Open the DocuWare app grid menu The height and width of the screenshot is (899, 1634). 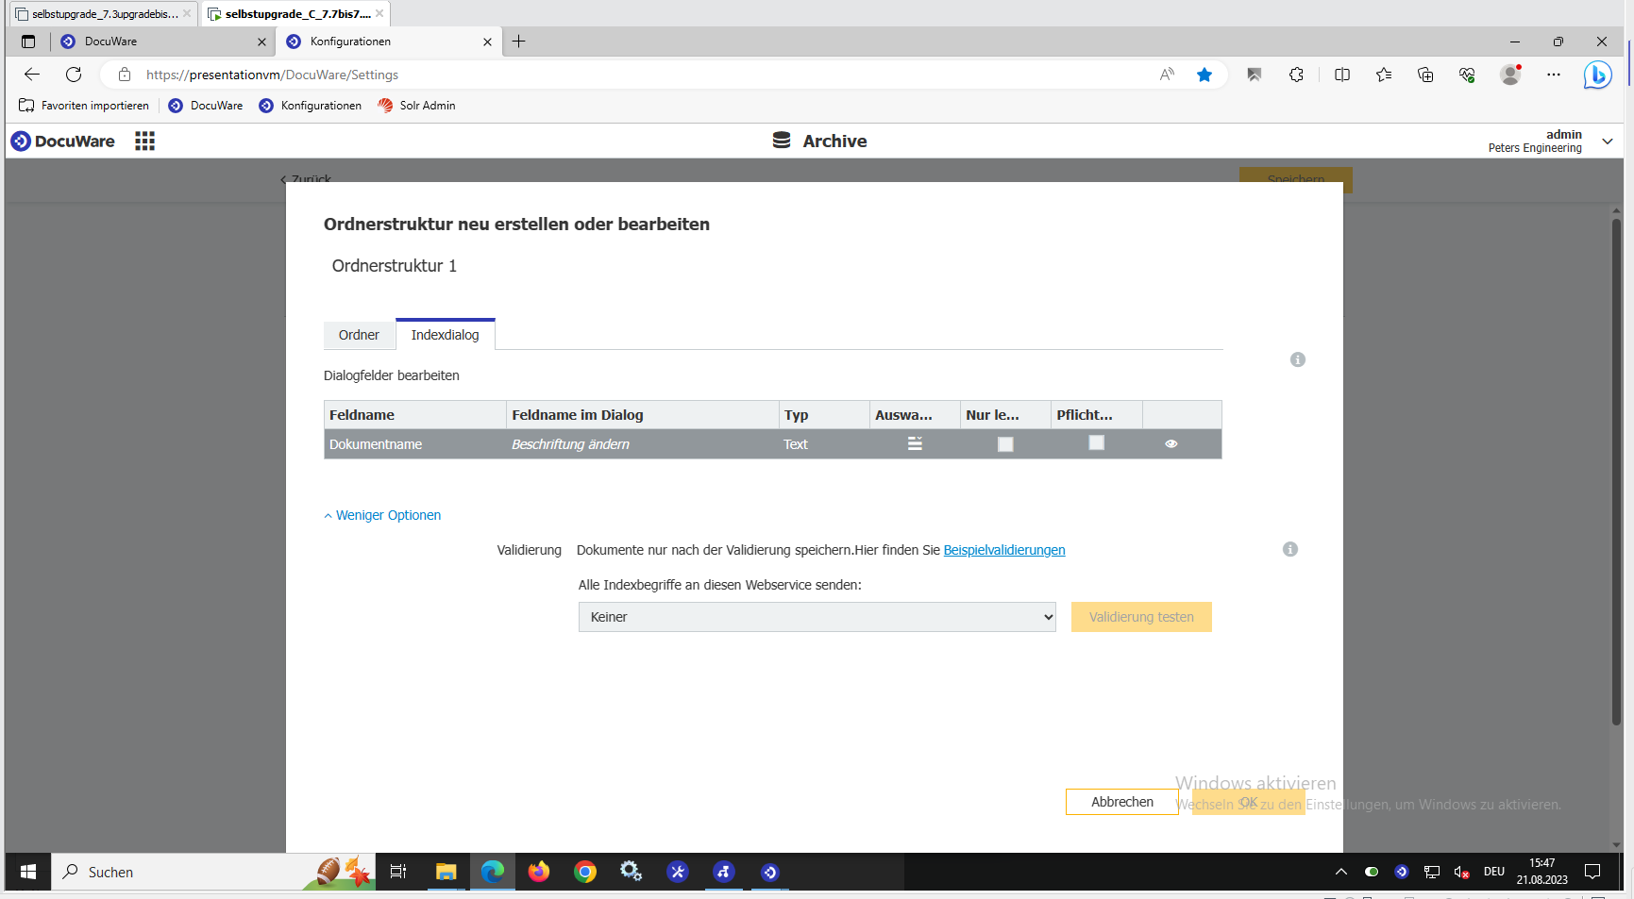point(144,142)
